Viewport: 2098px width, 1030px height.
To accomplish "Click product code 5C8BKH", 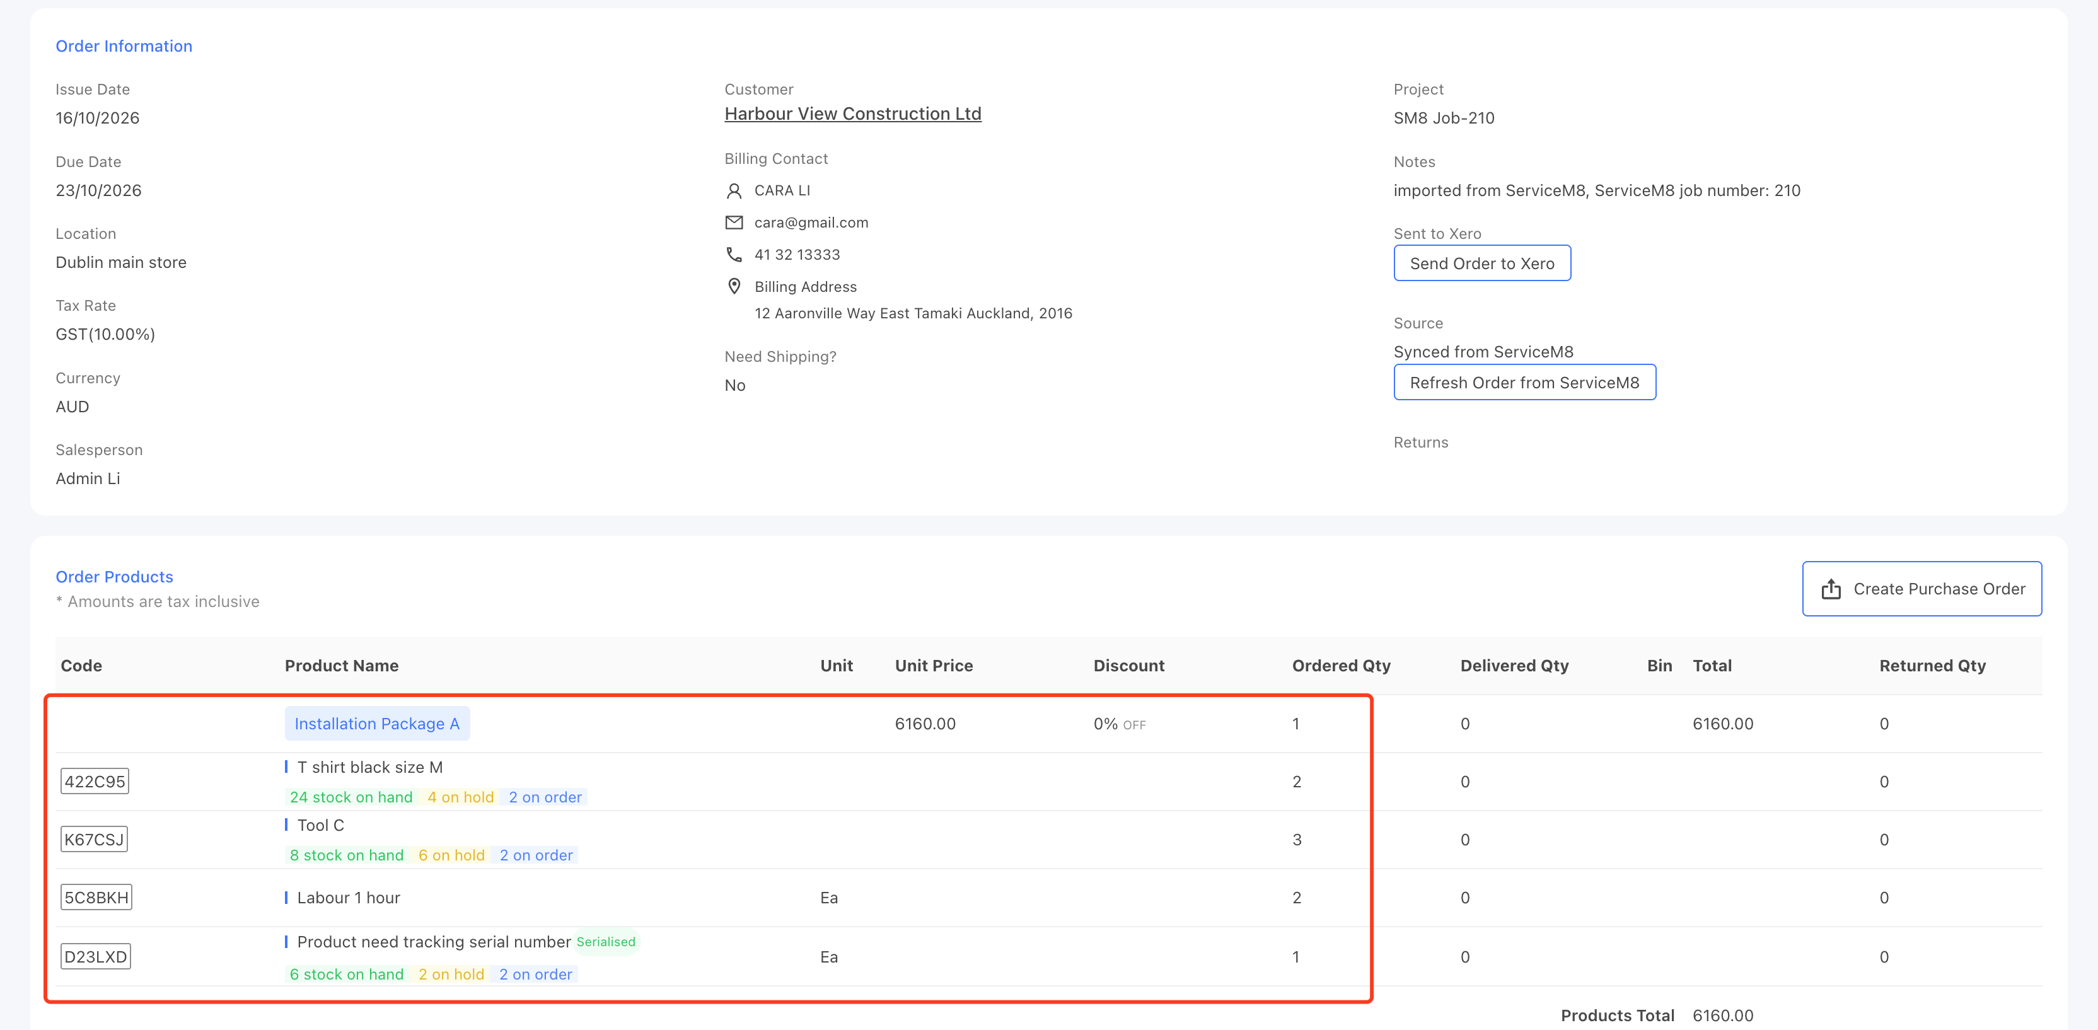I will (x=96, y=897).
